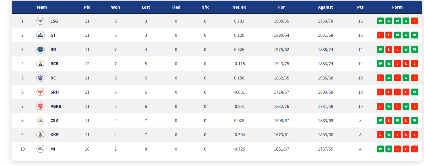Viewport: 424px width, 166px height.
Task: Click the Net RR value -0.725
Action: pyautogui.click(x=239, y=149)
